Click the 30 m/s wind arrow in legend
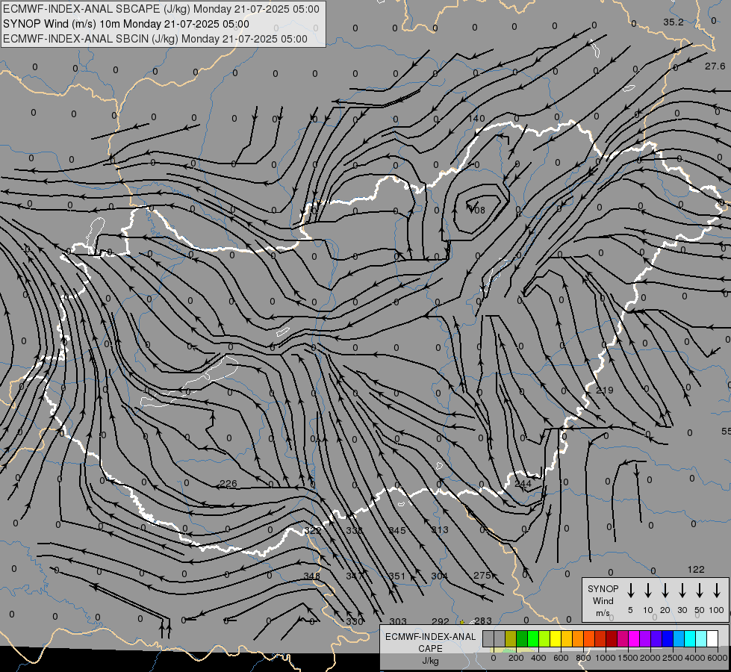Viewport: 731px width, 672px height. (x=682, y=590)
